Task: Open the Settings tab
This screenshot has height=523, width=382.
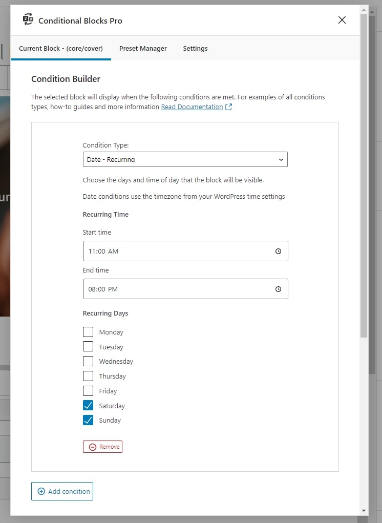Action: 195,48
